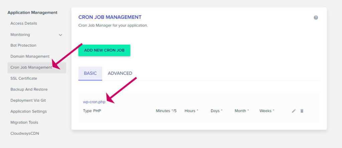
Task: Select Cron Job Management in sidebar
Action: (37, 67)
